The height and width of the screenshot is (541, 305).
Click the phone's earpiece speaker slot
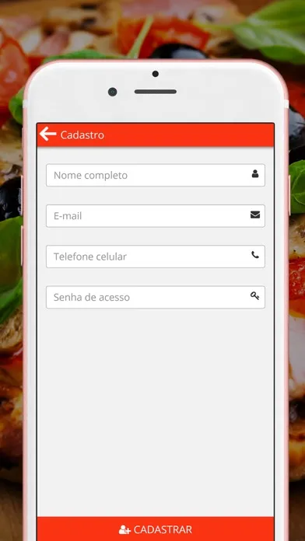tap(156, 92)
